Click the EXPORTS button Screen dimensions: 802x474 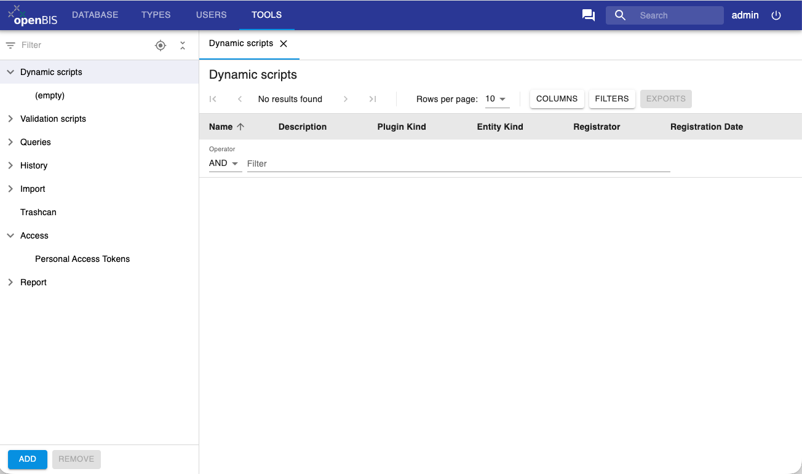pyautogui.click(x=666, y=99)
